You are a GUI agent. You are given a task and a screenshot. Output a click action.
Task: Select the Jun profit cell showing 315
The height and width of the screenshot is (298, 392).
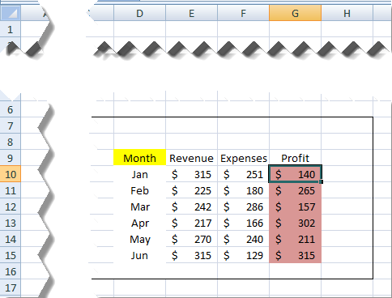pyautogui.click(x=295, y=255)
